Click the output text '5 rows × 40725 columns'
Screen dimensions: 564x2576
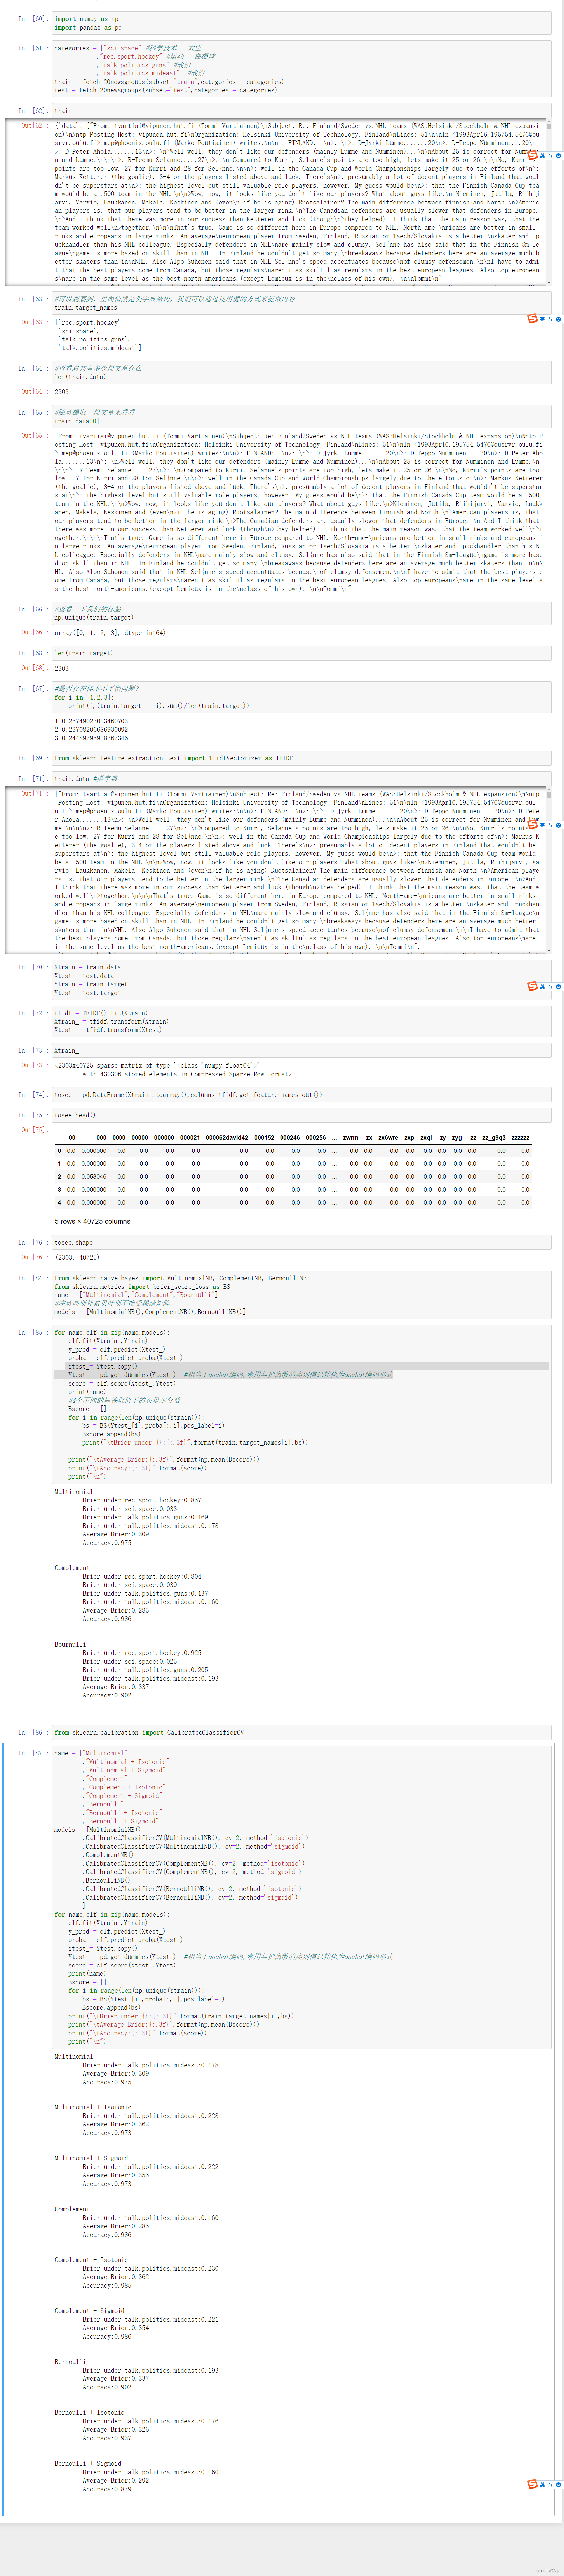click(93, 1221)
